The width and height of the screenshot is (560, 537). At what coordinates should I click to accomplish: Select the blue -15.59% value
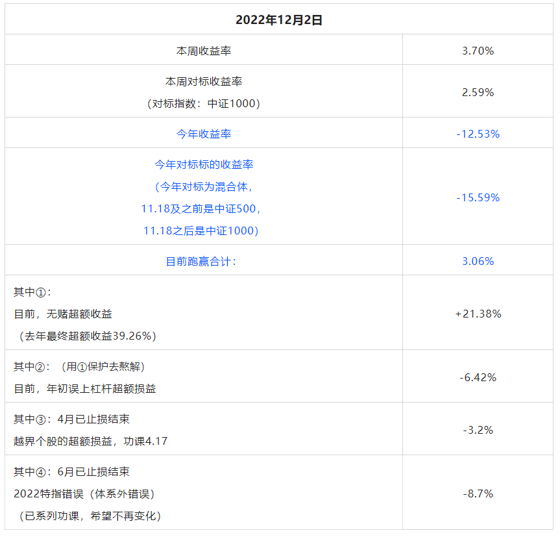tap(478, 197)
